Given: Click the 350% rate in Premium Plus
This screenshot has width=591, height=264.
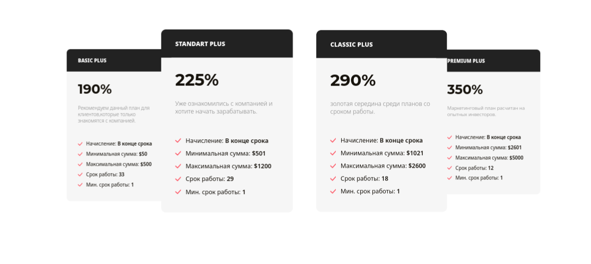Looking at the screenshot, I should (x=464, y=89).
